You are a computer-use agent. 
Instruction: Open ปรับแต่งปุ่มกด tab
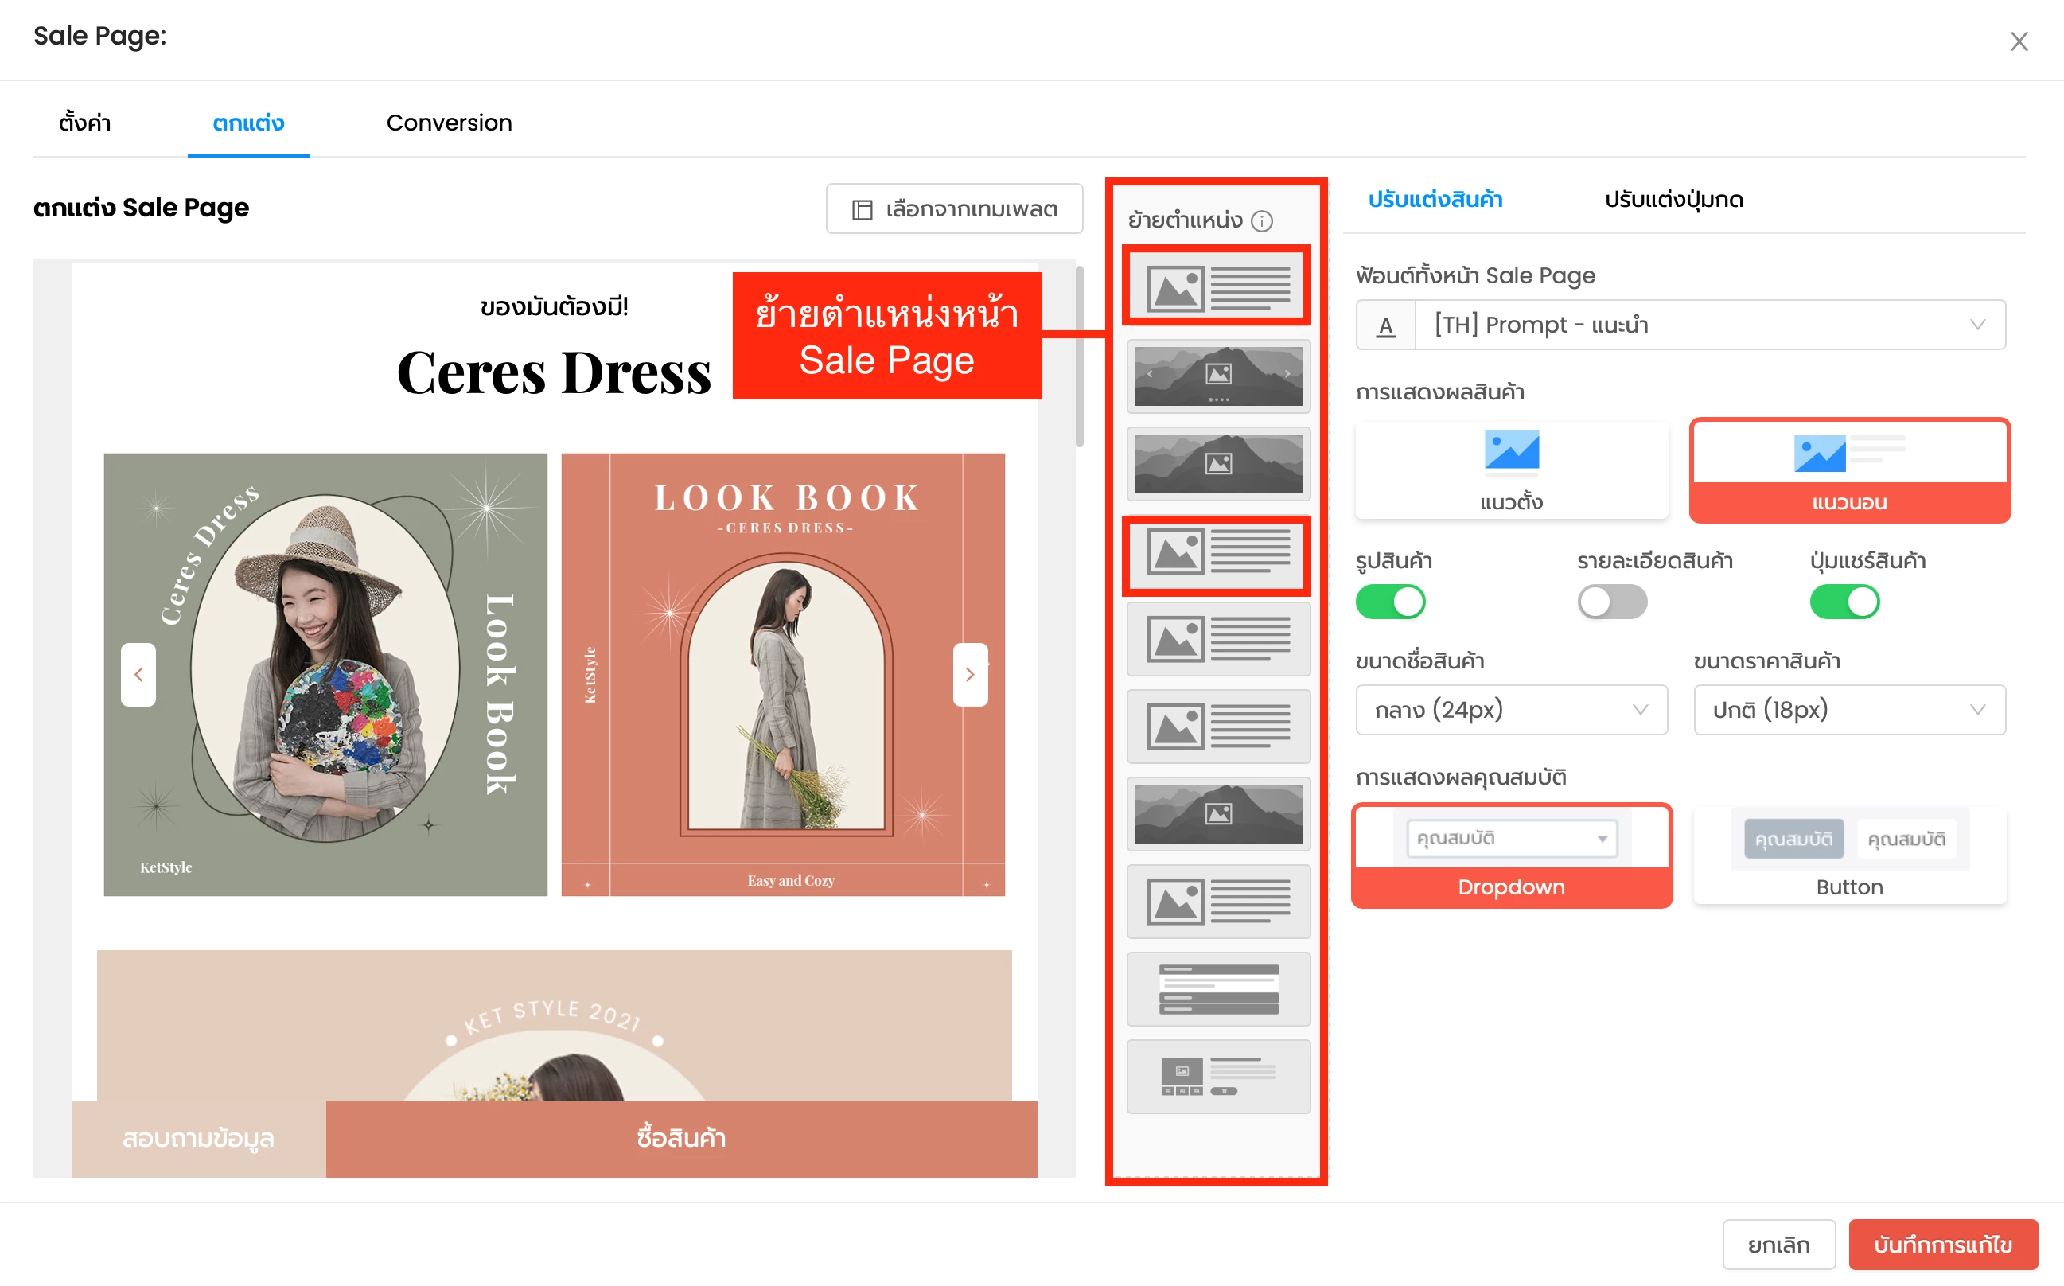(x=1673, y=200)
